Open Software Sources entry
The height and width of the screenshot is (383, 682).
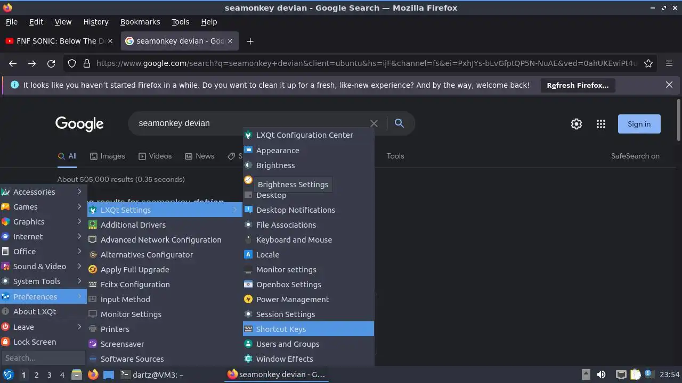(x=165, y=359)
